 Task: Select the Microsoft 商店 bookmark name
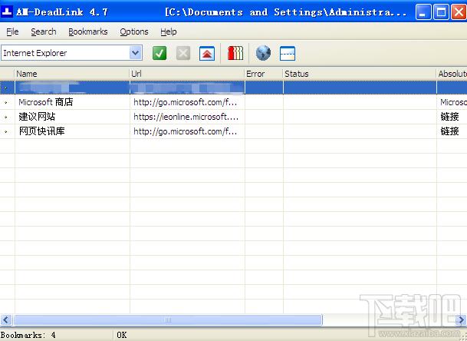click(x=46, y=102)
